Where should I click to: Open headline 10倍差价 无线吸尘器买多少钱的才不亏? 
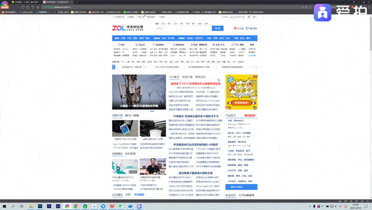click(195, 116)
